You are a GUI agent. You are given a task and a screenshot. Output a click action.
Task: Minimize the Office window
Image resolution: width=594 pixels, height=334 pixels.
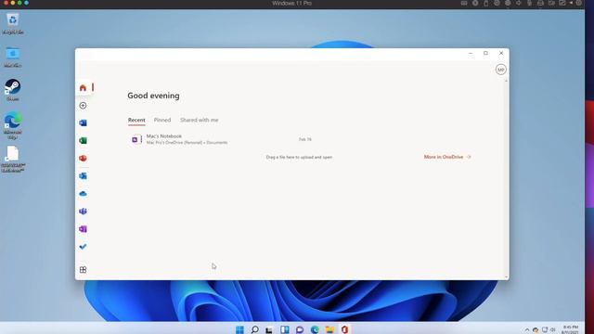pyautogui.click(x=471, y=54)
